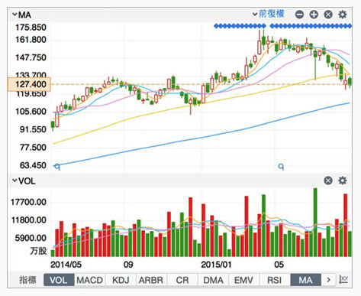Select the RSI indicator

click(275, 280)
